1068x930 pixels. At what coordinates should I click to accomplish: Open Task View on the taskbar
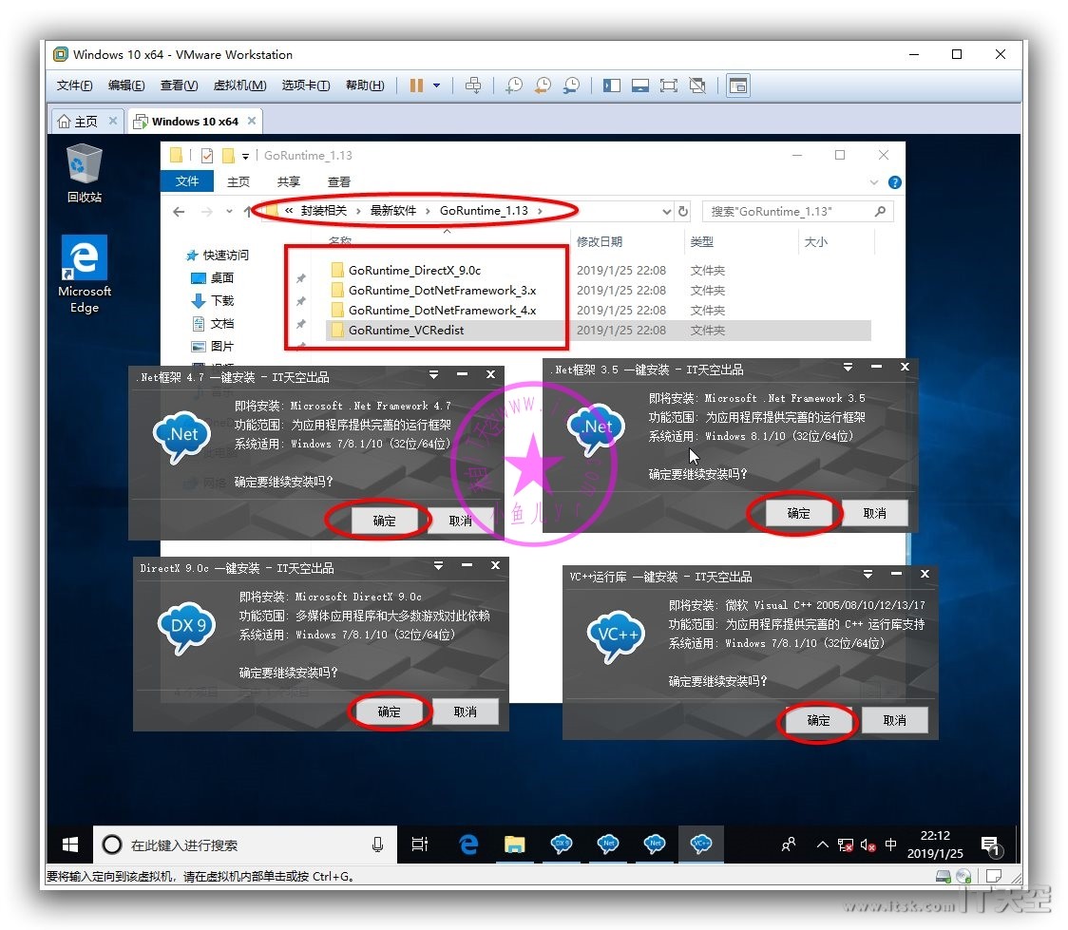420,845
